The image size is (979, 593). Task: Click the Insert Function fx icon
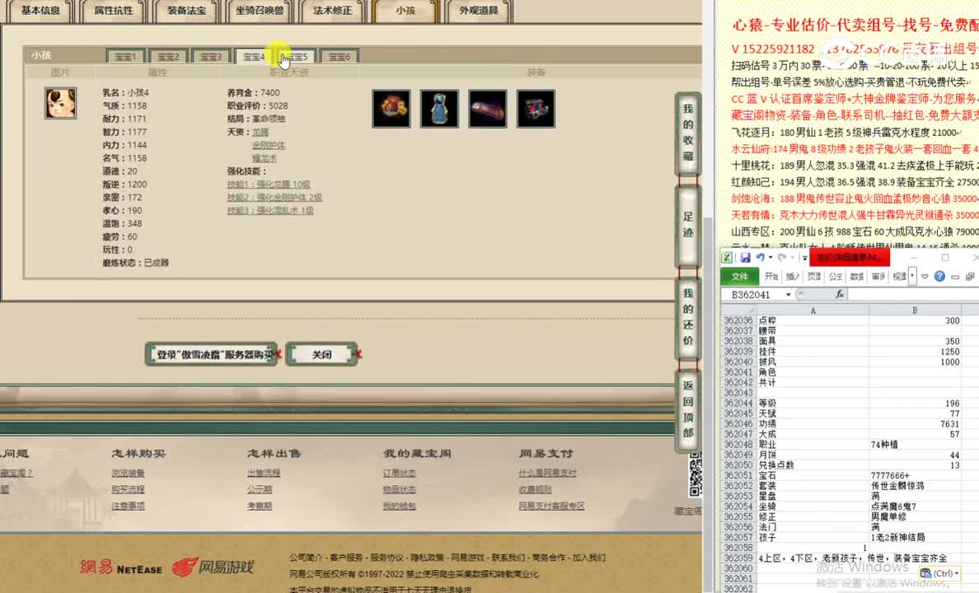pyautogui.click(x=841, y=294)
